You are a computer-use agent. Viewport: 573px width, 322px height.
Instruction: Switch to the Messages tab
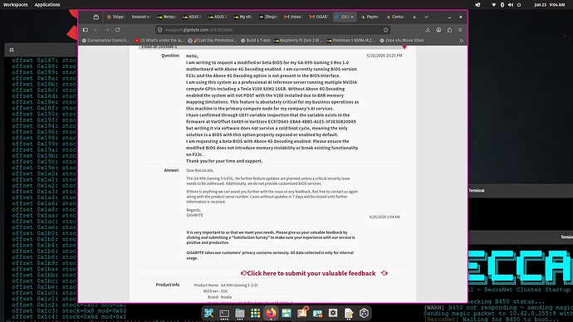(166, 17)
